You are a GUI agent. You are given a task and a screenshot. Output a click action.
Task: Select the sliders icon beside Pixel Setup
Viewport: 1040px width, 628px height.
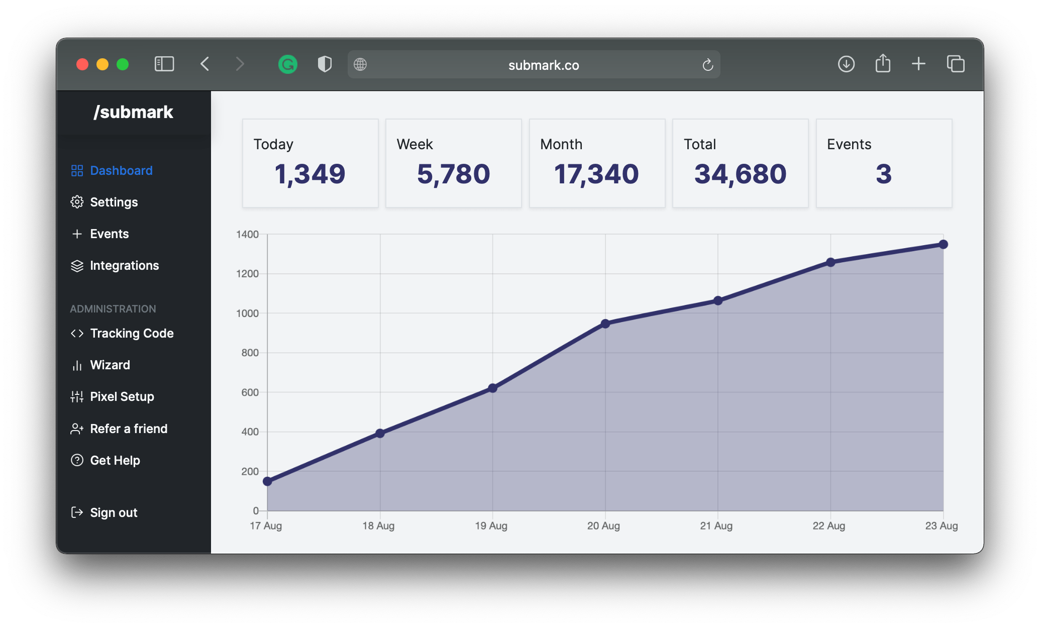point(77,396)
